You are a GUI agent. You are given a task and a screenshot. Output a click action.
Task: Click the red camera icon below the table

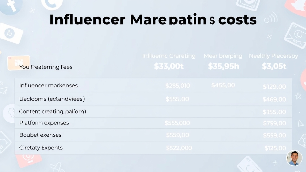28,159
